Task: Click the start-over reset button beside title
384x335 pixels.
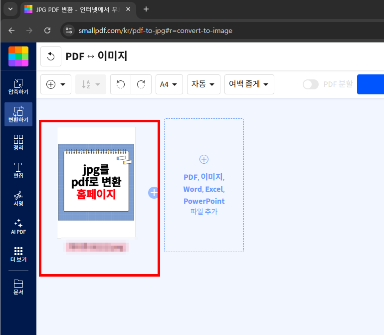Action: point(51,56)
